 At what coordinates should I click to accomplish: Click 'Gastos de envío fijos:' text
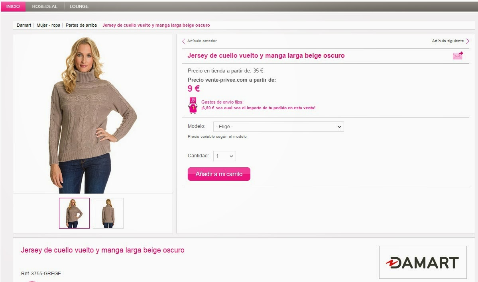pos(222,102)
